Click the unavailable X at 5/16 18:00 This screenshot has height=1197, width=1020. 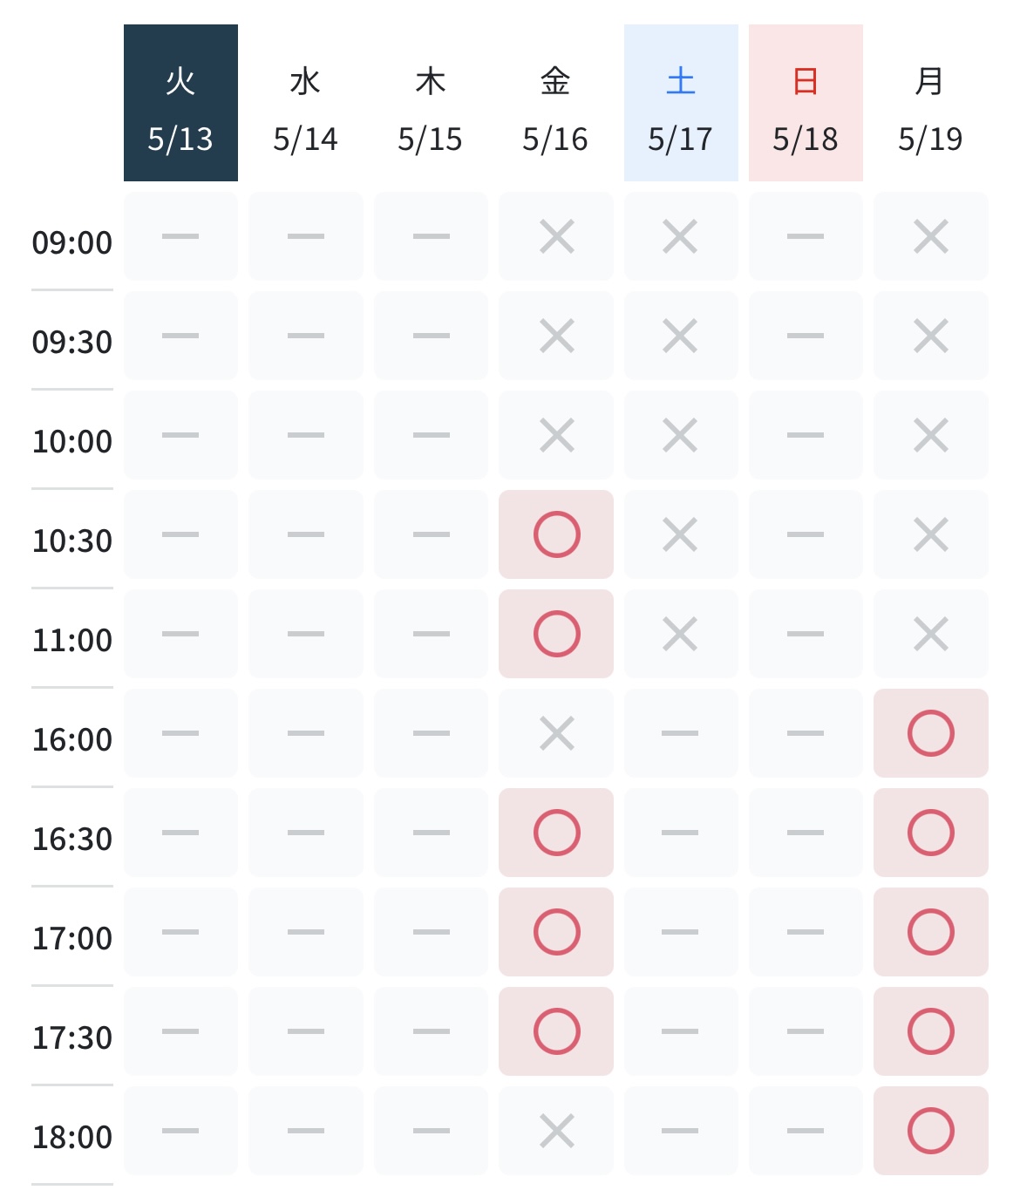556,1131
